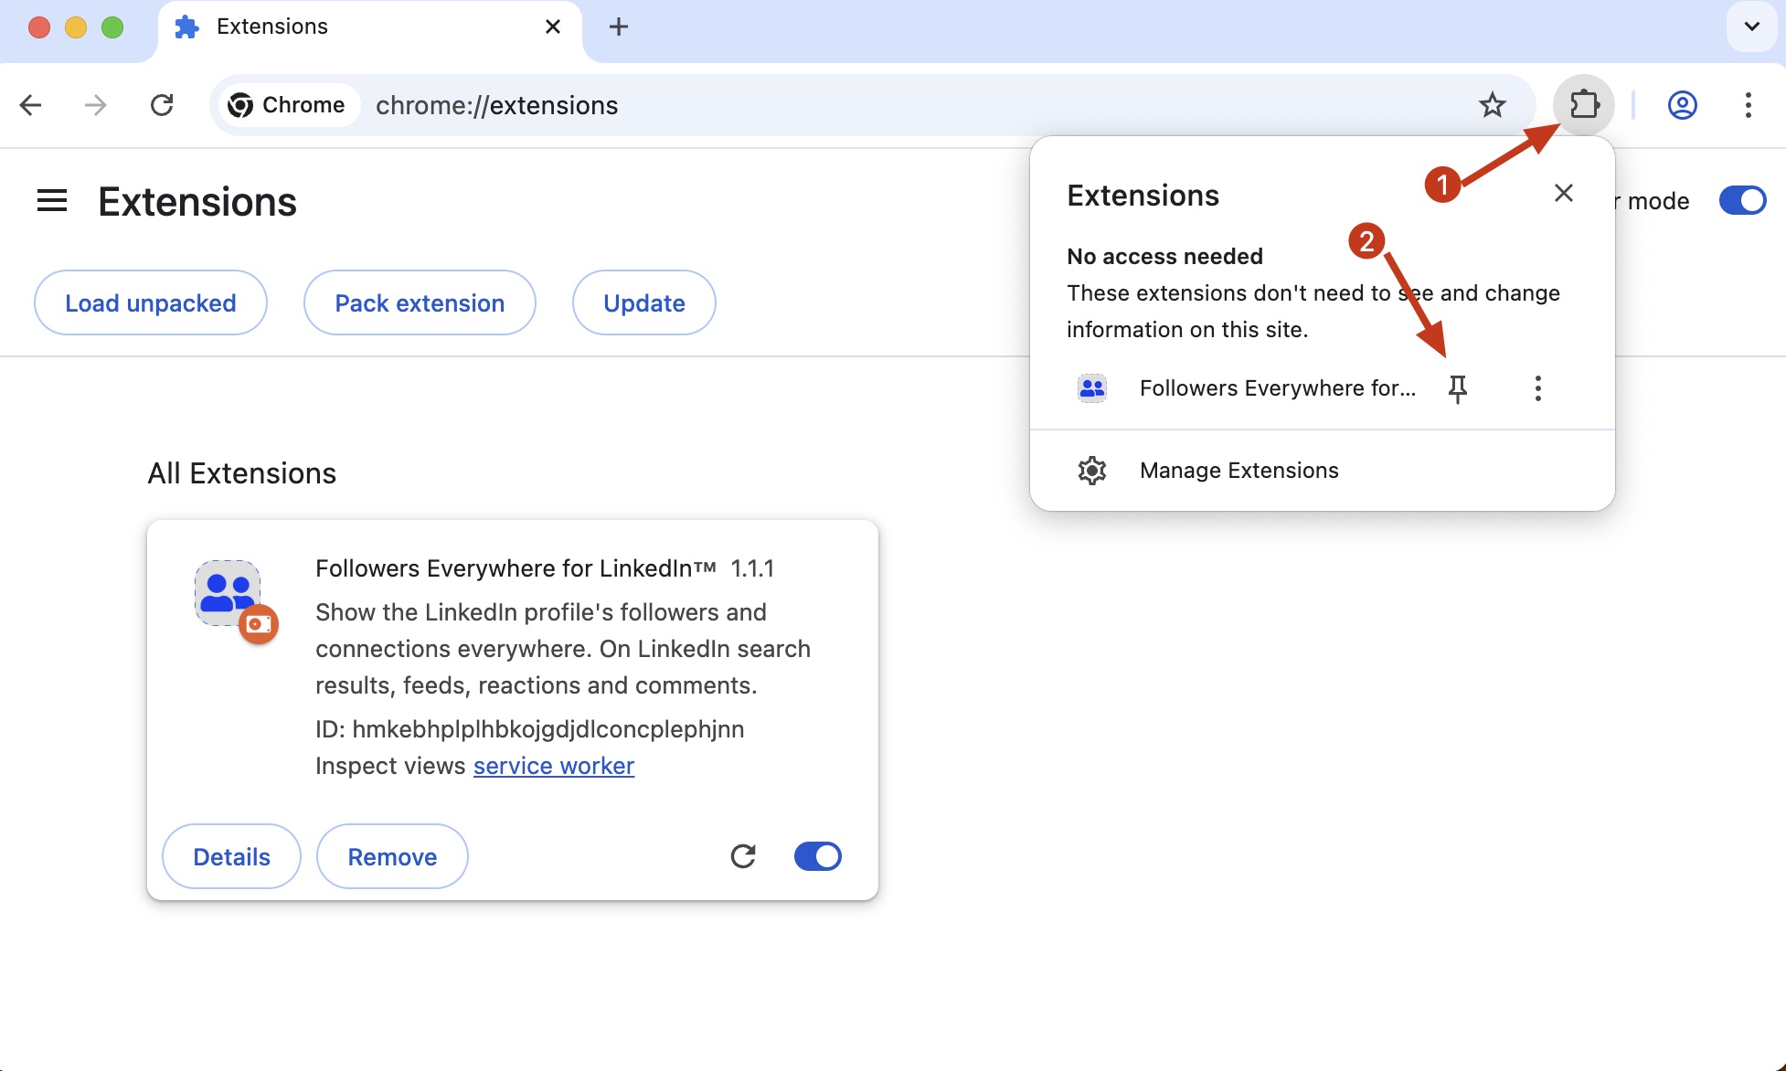
Task: Open the Extensions puzzle icon in toolbar
Action: point(1584,104)
